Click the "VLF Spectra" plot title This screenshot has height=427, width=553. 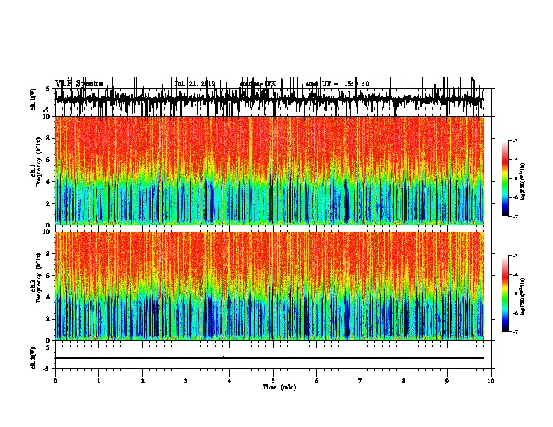[79, 84]
